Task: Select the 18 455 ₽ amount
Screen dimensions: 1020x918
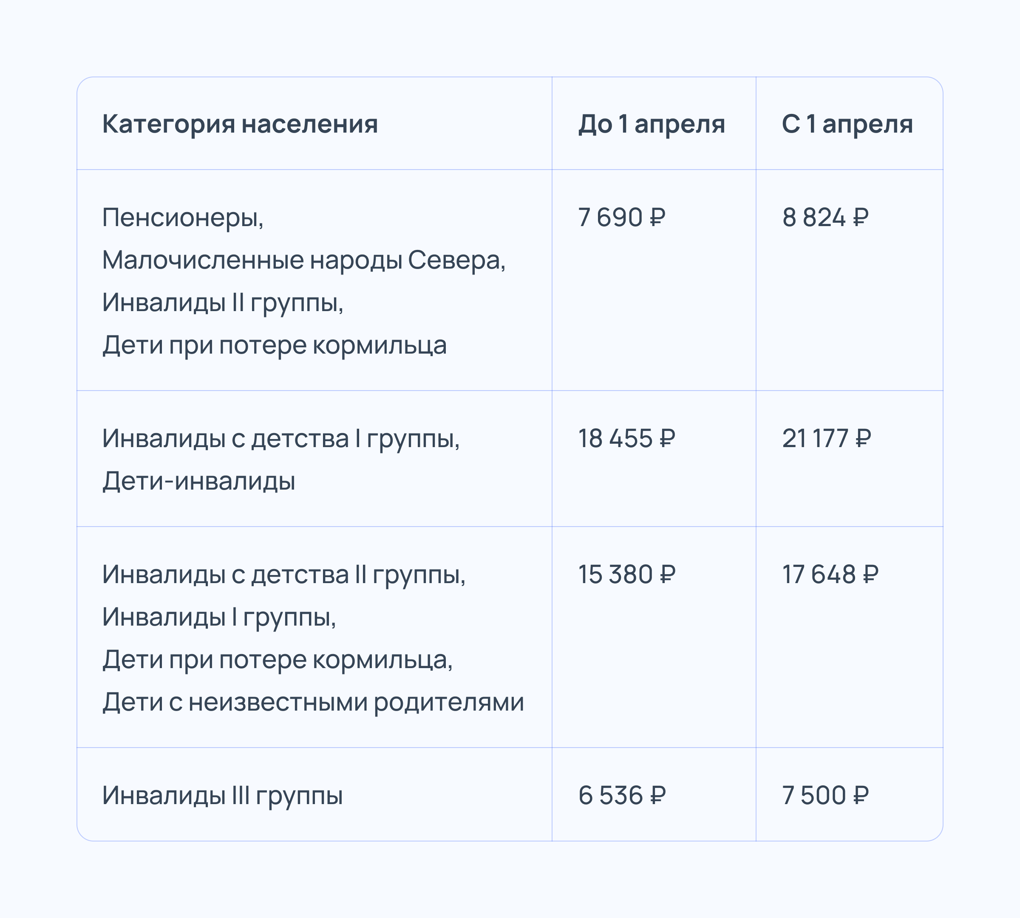Action: [626, 439]
